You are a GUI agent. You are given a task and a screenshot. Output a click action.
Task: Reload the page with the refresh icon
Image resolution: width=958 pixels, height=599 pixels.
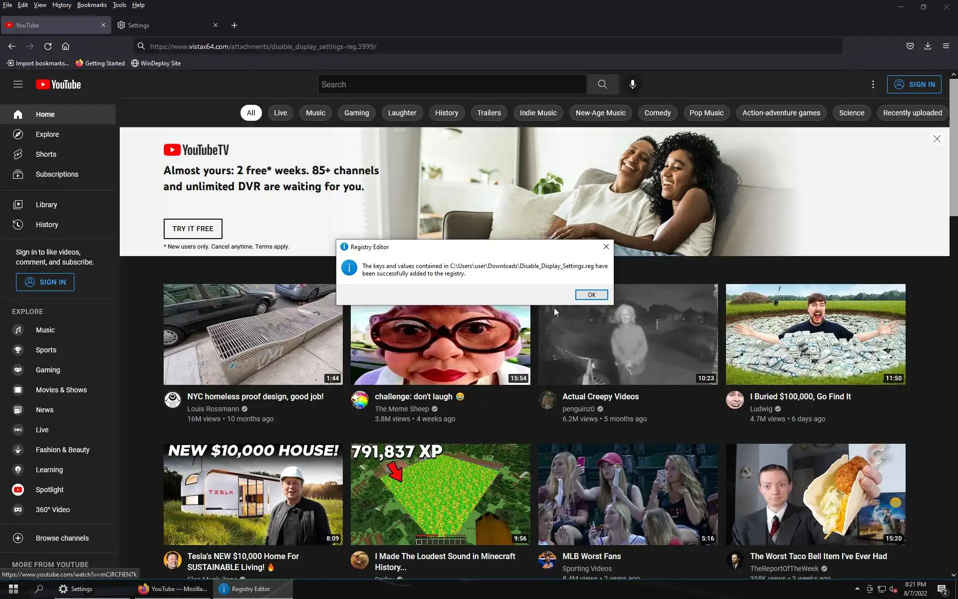tap(48, 46)
